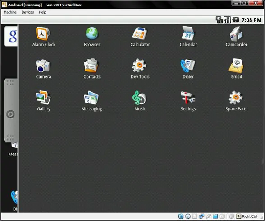Viewport: 265px width, 221px height.
Task: Click the VirtualBox floppy disk indicator
Action: pyautogui.click(x=195, y=216)
